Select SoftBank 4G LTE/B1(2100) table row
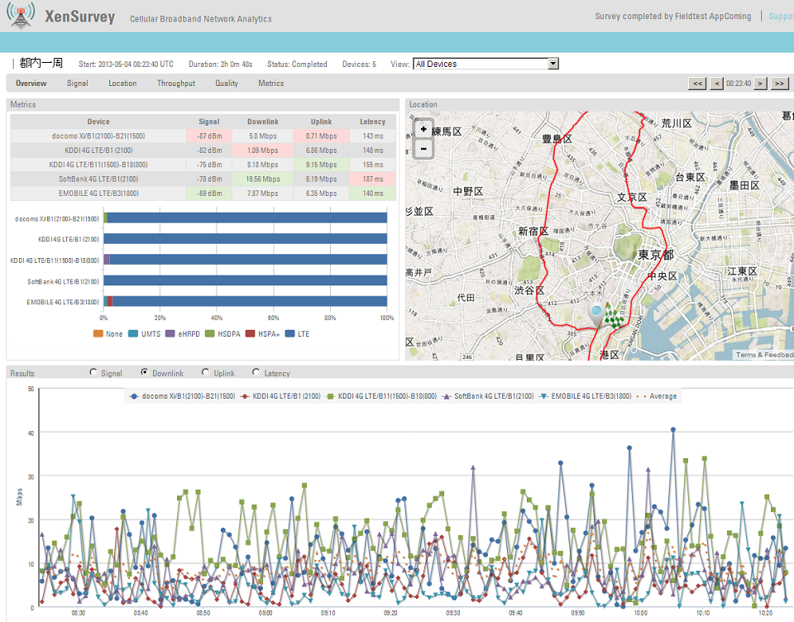Image resolution: width=794 pixels, height=622 pixels. 203,179
